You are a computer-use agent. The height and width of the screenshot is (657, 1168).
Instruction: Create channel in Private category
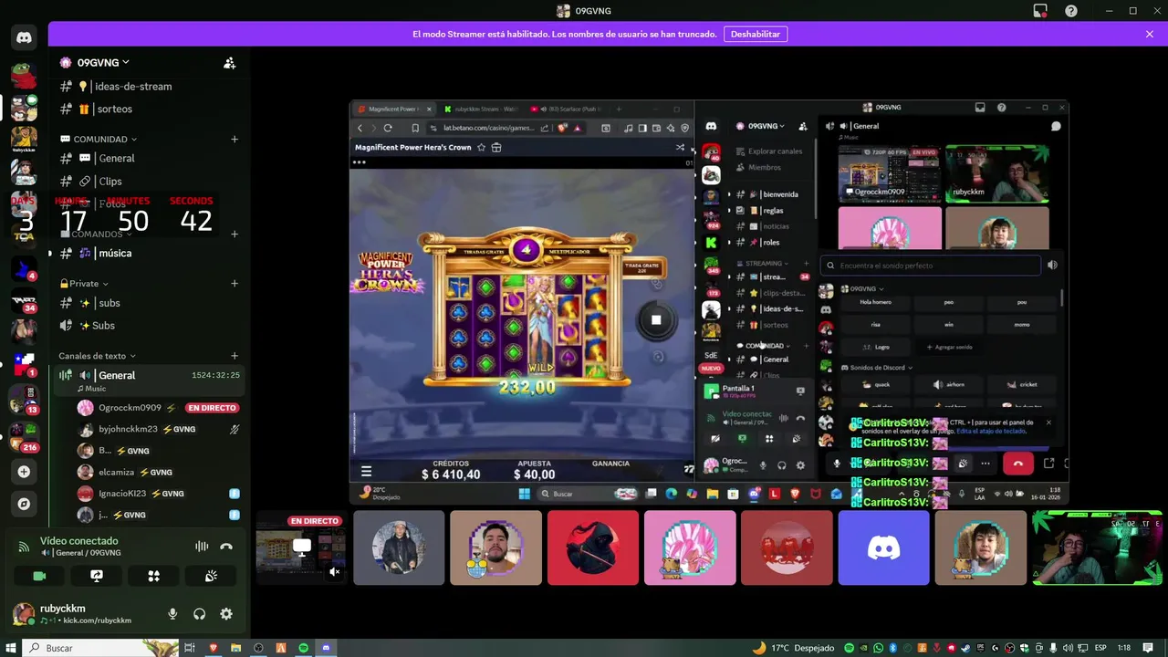click(235, 284)
